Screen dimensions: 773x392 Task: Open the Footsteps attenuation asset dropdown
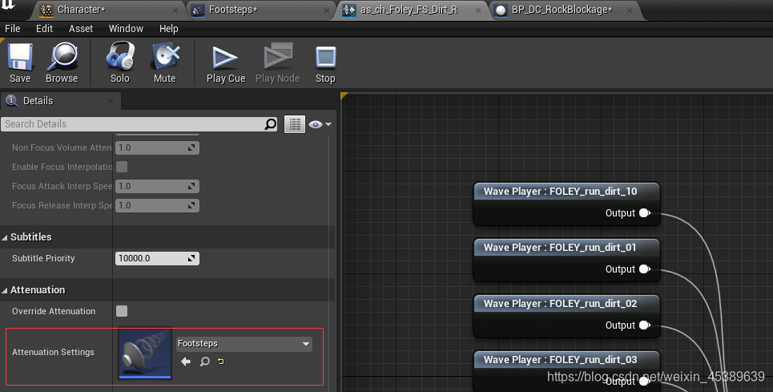[244, 344]
